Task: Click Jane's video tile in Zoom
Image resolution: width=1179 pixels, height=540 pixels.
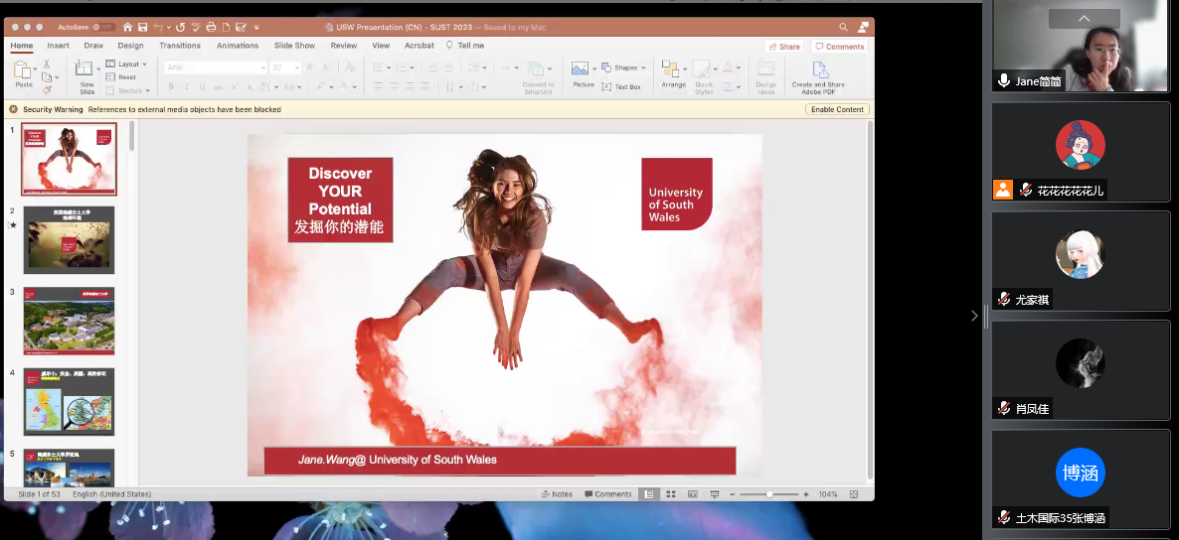Action: click(x=1081, y=47)
